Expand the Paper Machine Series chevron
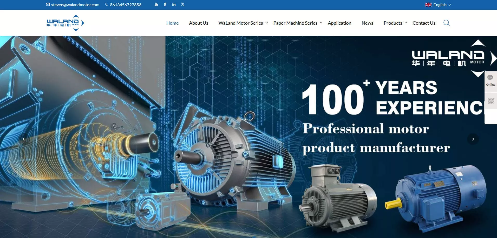The height and width of the screenshot is (238, 497). pyautogui.click(x=321, y=23)
